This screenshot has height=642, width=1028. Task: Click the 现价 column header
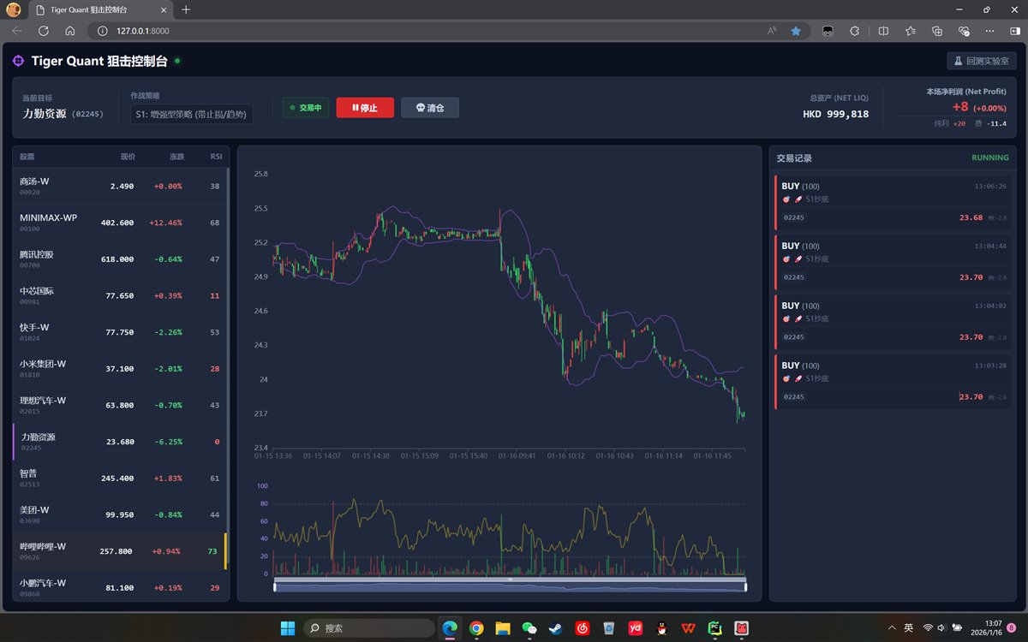click(128, 158)
